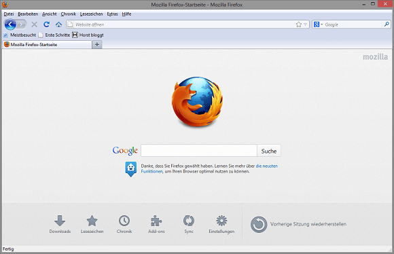Select the Mozilla Firefox-Startseite tab
This screenshot has height=254, width=394.
(48, 44)
